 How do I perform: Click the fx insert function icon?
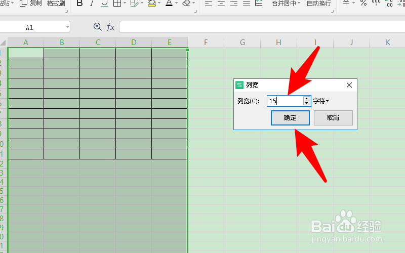pos(110,27)
